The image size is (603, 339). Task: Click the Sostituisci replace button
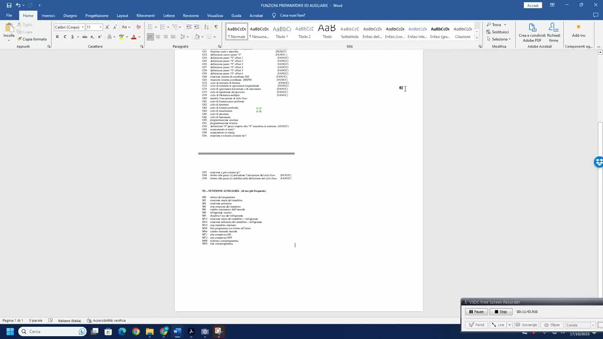(497, 32)
